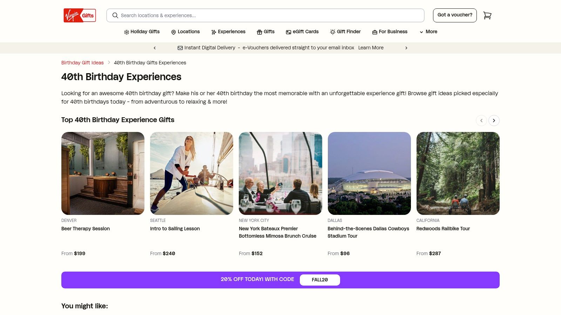Open Birthday Gift Ideas breadcrumb link

82,63
